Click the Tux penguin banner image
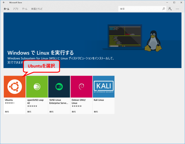Viewport: 185px width, 144px height. click(x=153, y=41)
